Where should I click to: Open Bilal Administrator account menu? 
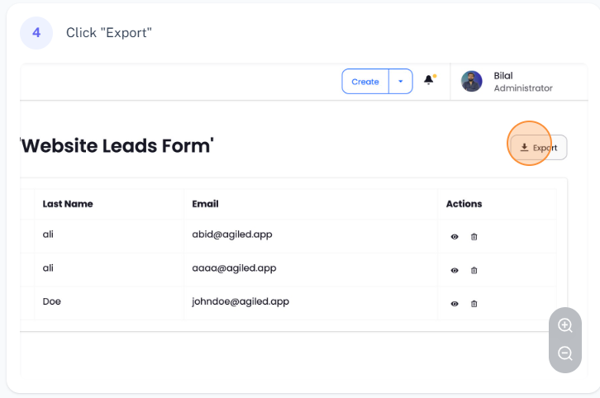point(522,82)
